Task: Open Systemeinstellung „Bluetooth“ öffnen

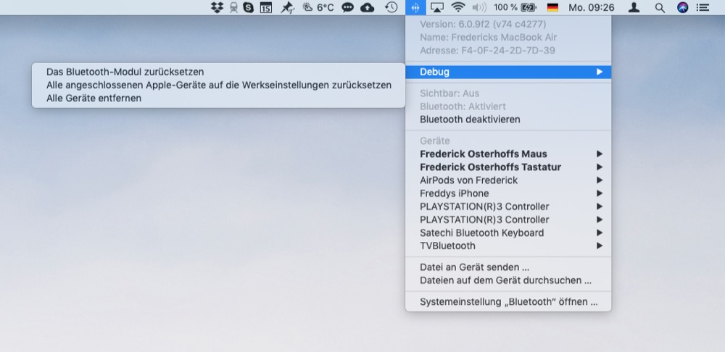Action: pos(508,302)
